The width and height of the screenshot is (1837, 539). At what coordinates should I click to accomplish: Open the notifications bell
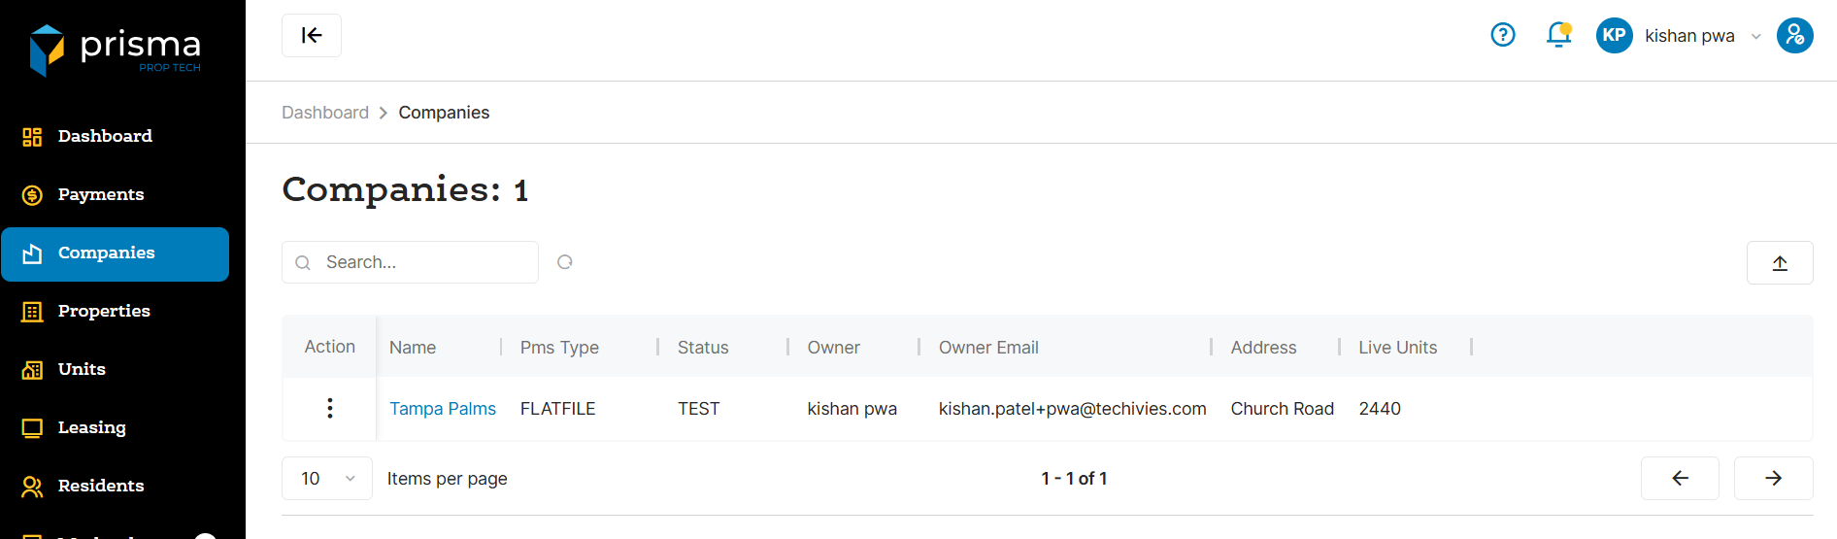point(1558,36)
